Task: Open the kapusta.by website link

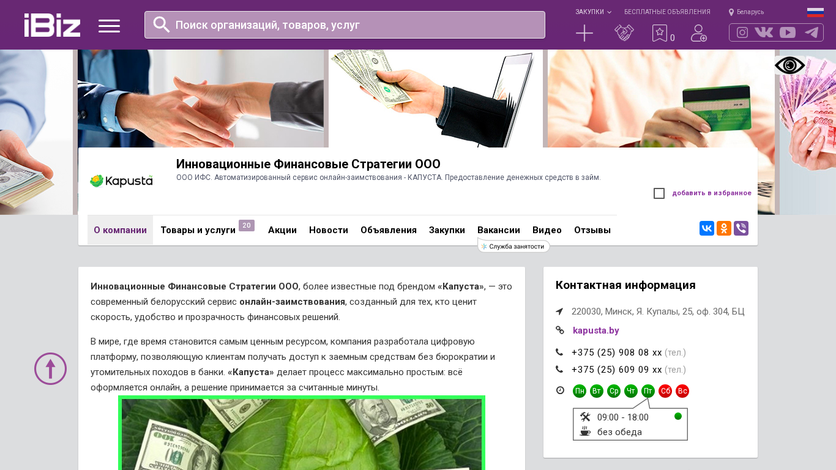Action: point(596,330)
